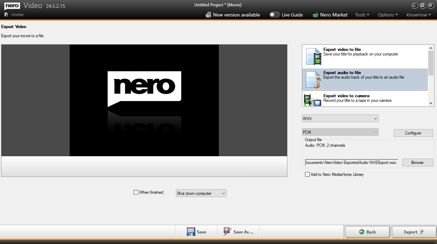
Task: Click the Save floppy disk icon
Action: (191, 232)
